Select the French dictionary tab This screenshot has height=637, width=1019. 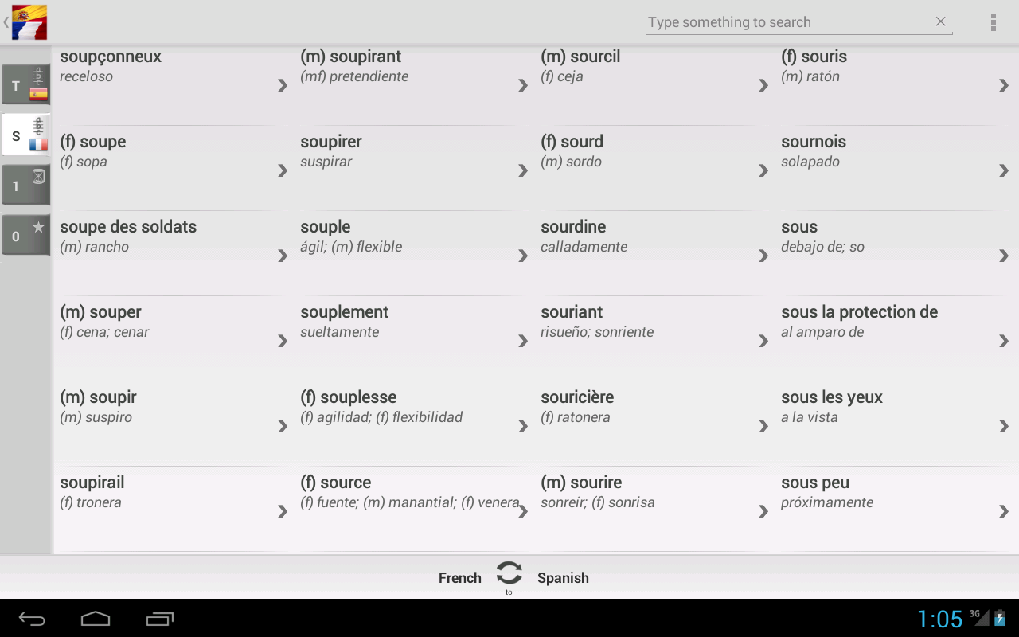[x=25, y=135]
